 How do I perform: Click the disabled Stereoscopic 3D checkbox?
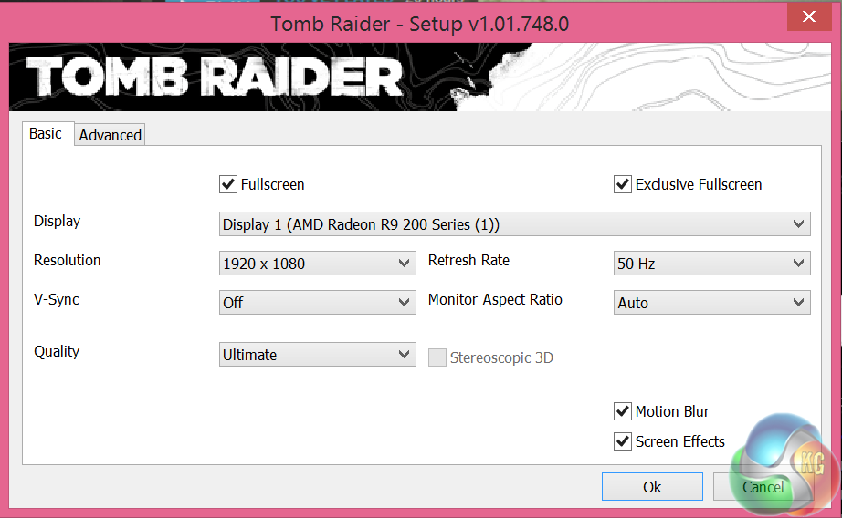click(x=437, y=357)
